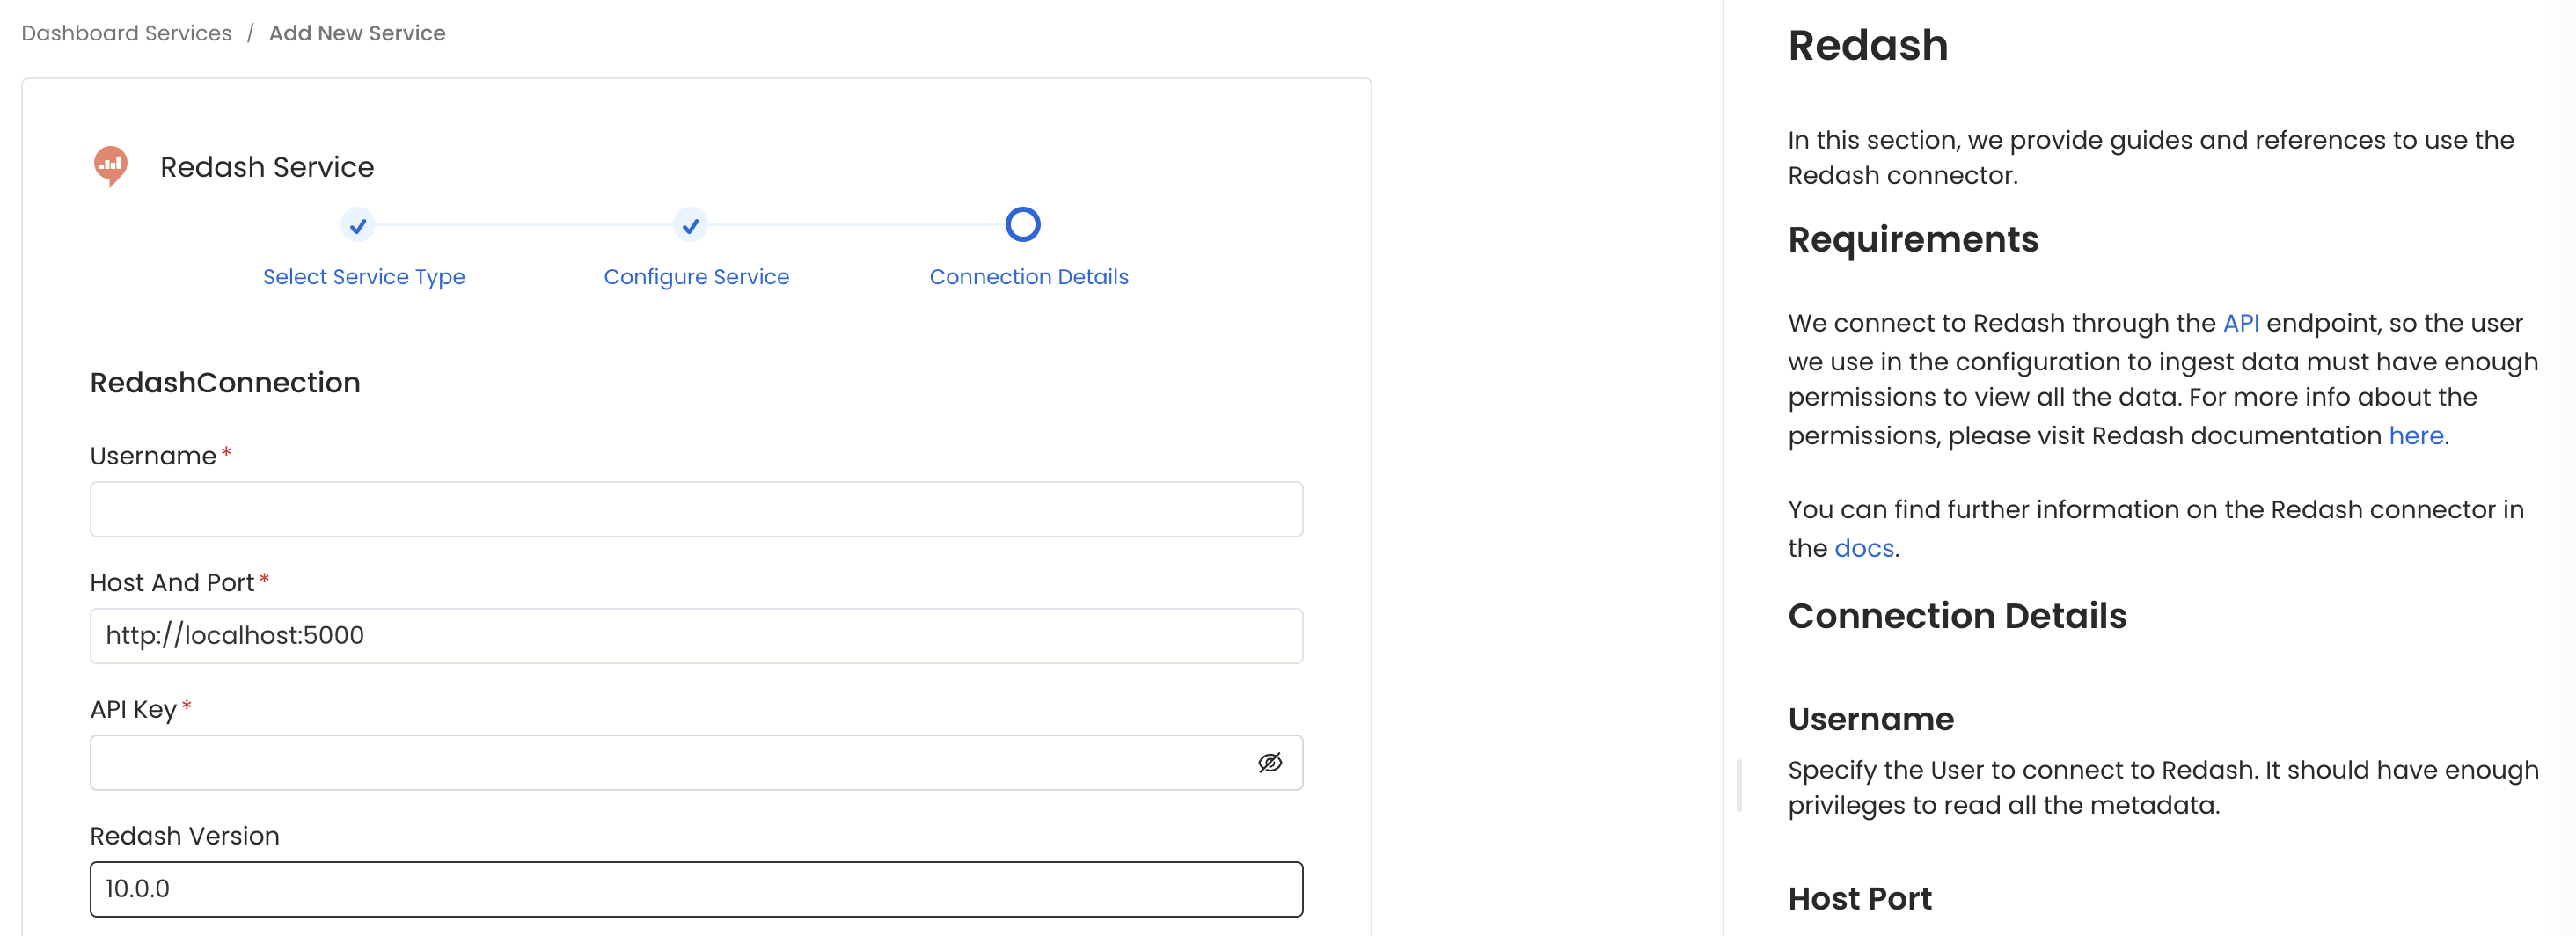Click the RedashConnection section heading
Image resolution: width=2576 pixels, height=936 pixels.
224,382
